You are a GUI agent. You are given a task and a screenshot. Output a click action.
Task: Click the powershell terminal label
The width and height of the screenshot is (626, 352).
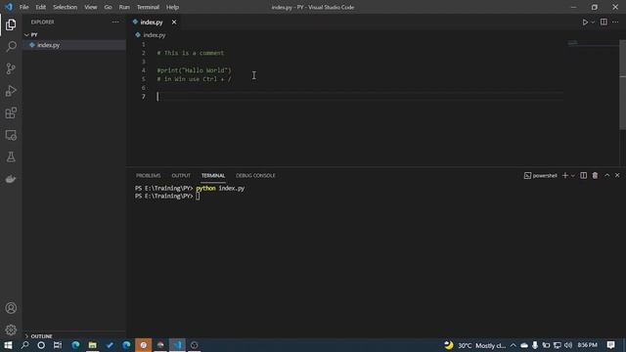tap(541, 176)
